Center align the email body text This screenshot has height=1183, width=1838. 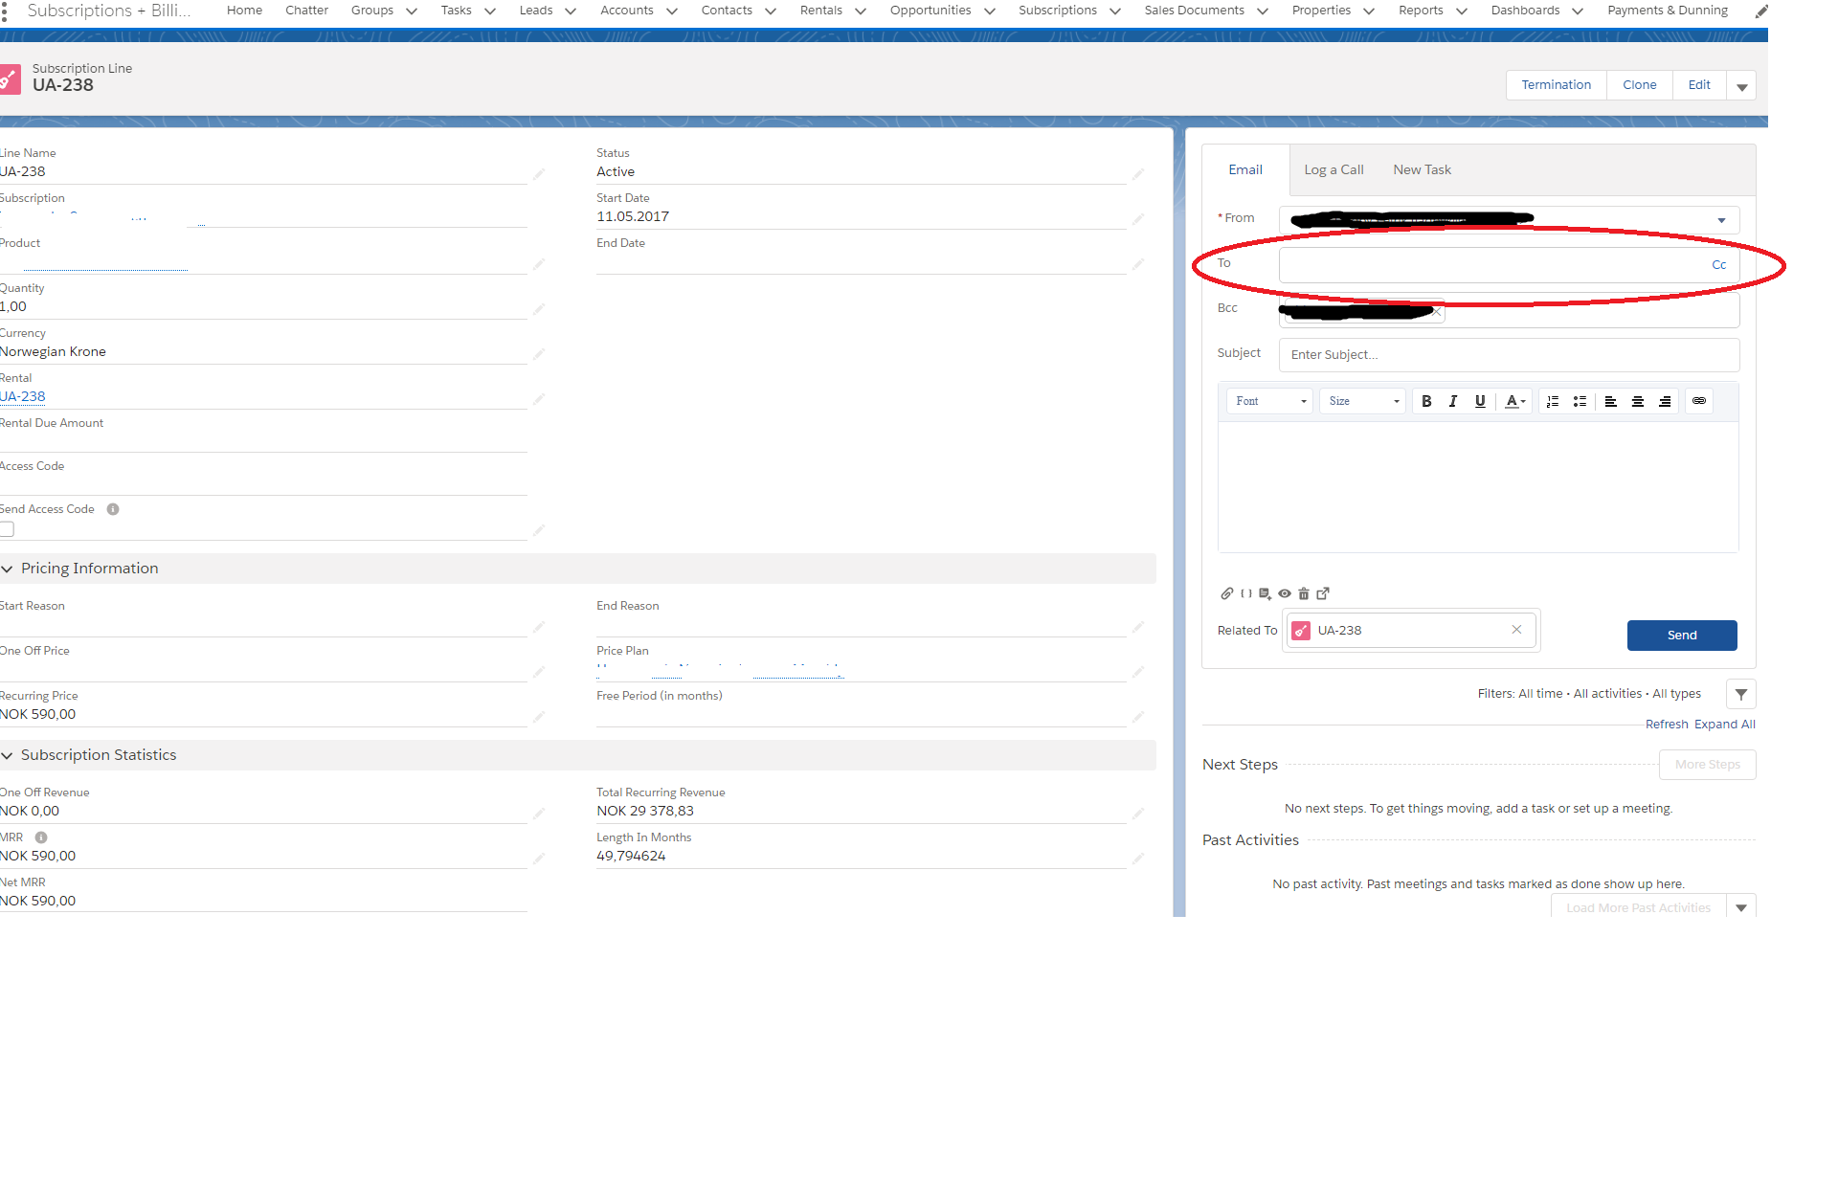(x=1638, y=401)
